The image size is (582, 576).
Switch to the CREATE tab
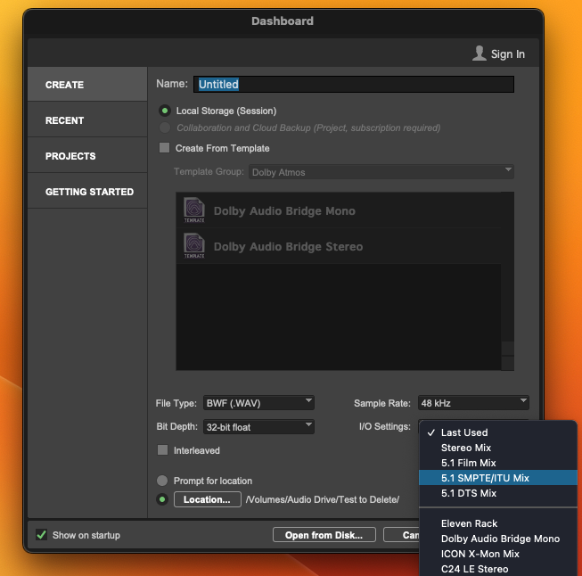click(x=87, y=85)
